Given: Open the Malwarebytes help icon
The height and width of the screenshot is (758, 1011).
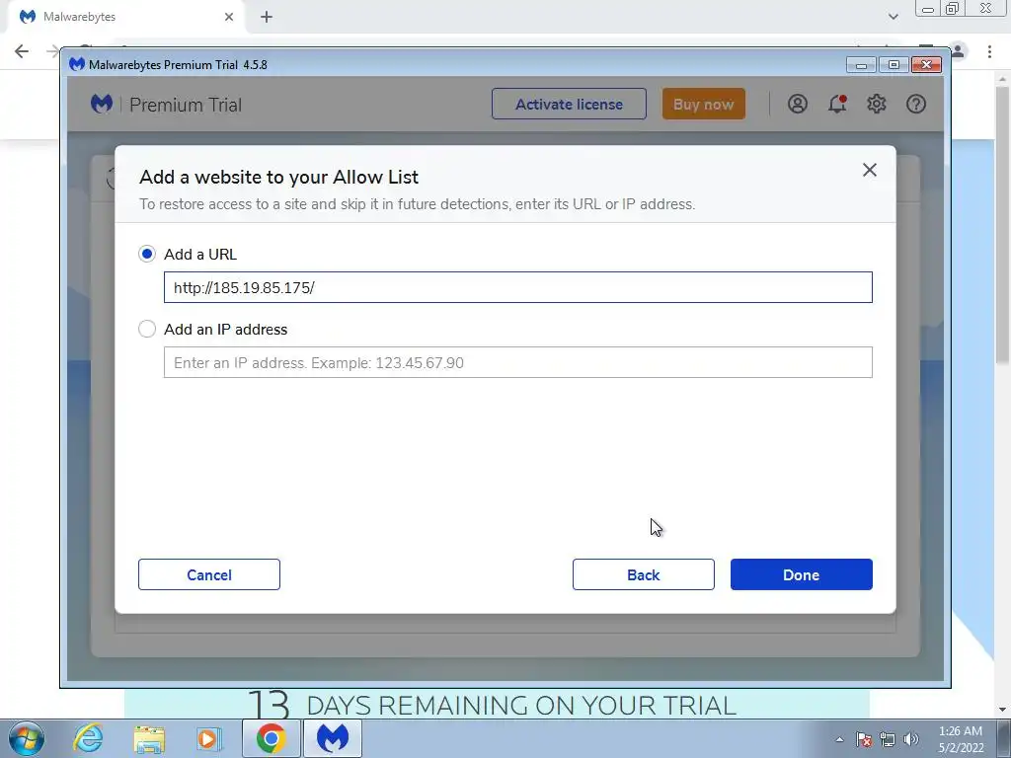Looking at the screenshot, I should pyautogui.click(x=915, y=104).
